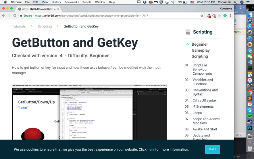Click the browser forward arrow

(9, 16)
